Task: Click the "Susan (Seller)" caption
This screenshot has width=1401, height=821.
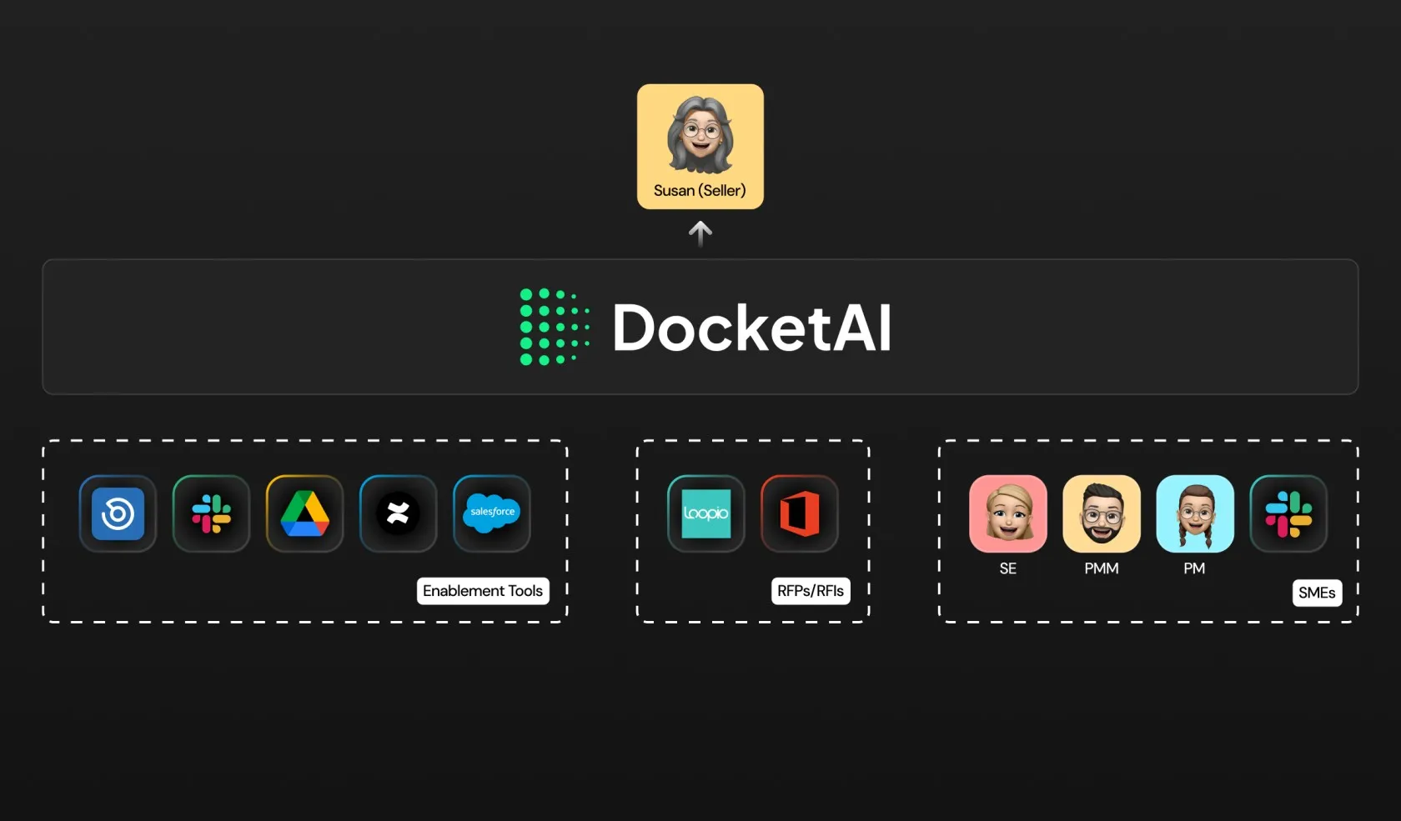Action: [x=700, y=190]
